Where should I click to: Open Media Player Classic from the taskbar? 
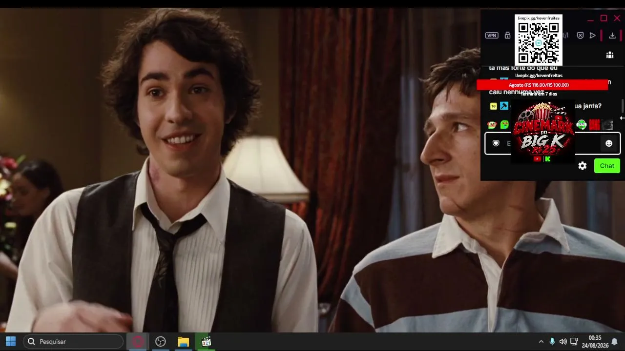pyautogui.click(x=206, y=342)
